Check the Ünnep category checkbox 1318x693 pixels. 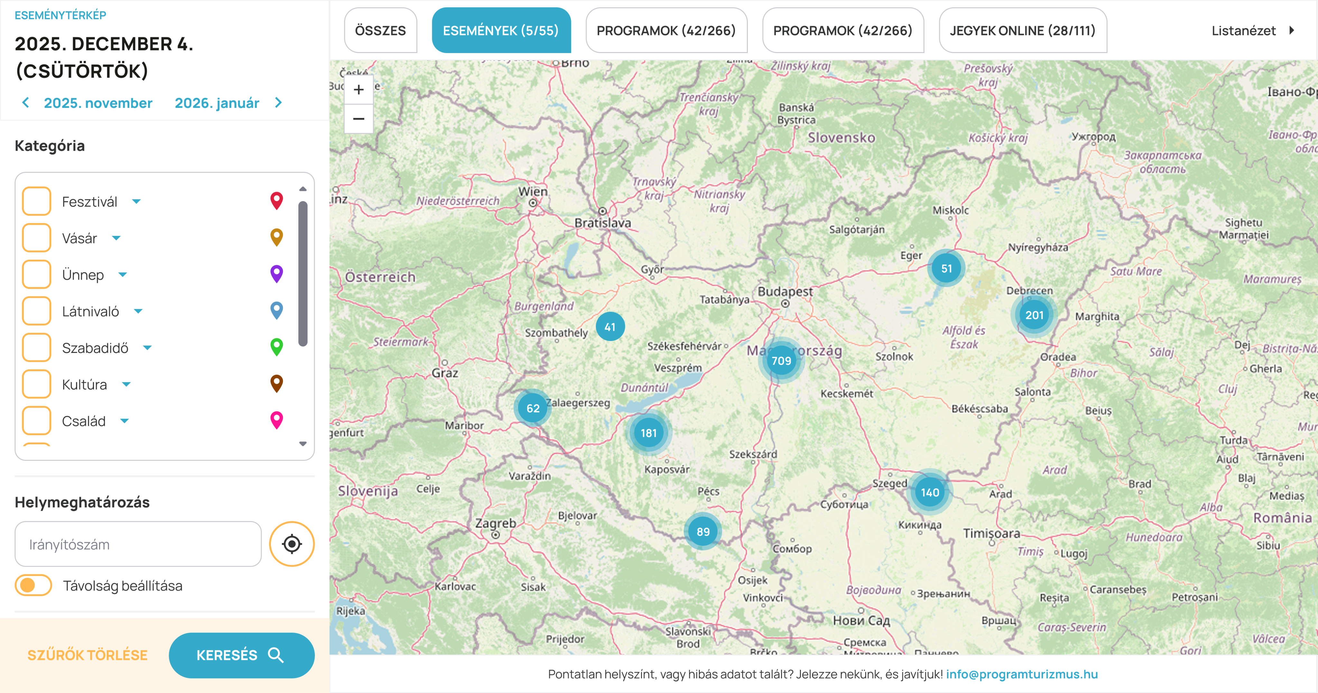(x=37, y=274)
